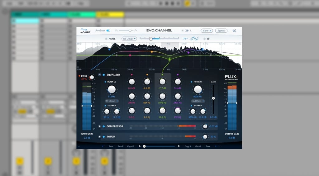The image size is (319, 176).
Task: Toggle the polarity invert LED next to Ø
Action: [x=204, y=39]
